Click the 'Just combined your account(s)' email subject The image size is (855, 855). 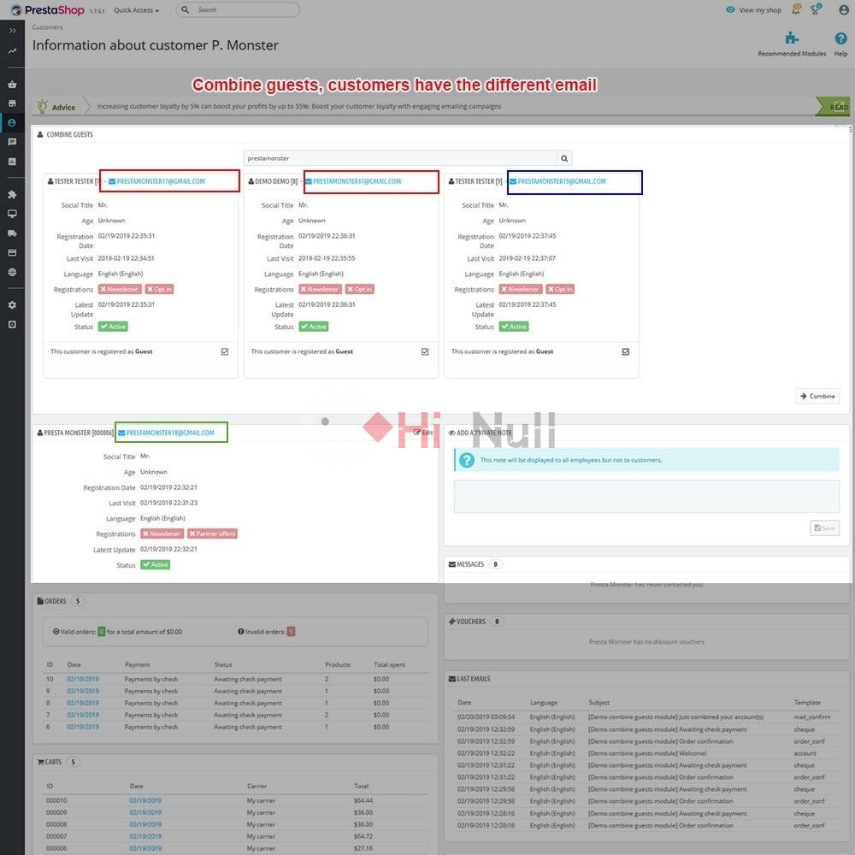675,717
